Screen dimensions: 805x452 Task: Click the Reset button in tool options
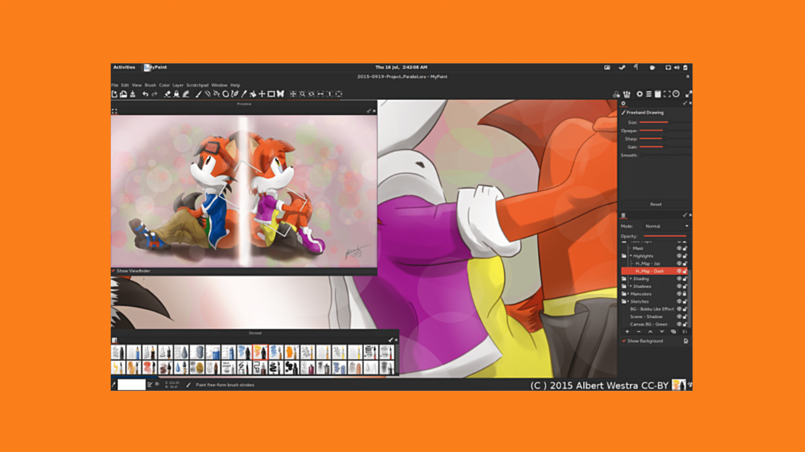coord(656,204)
